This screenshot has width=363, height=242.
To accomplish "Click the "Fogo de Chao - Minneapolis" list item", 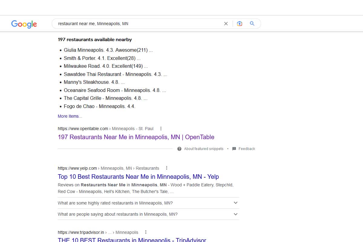I will [100, 106].
